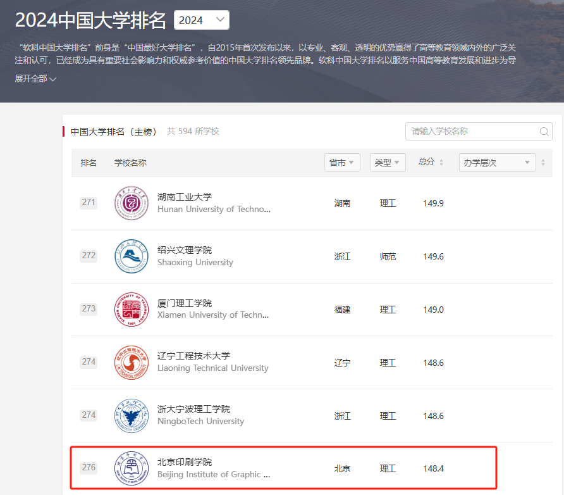Click the Liaoning Technical University logo
Screen dimensions: 564x495
coord(131,363)
